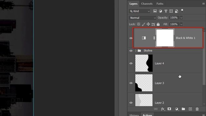
Task: Select the Black & White 1 layer mask thumbnail
Action: pos(165,38)
